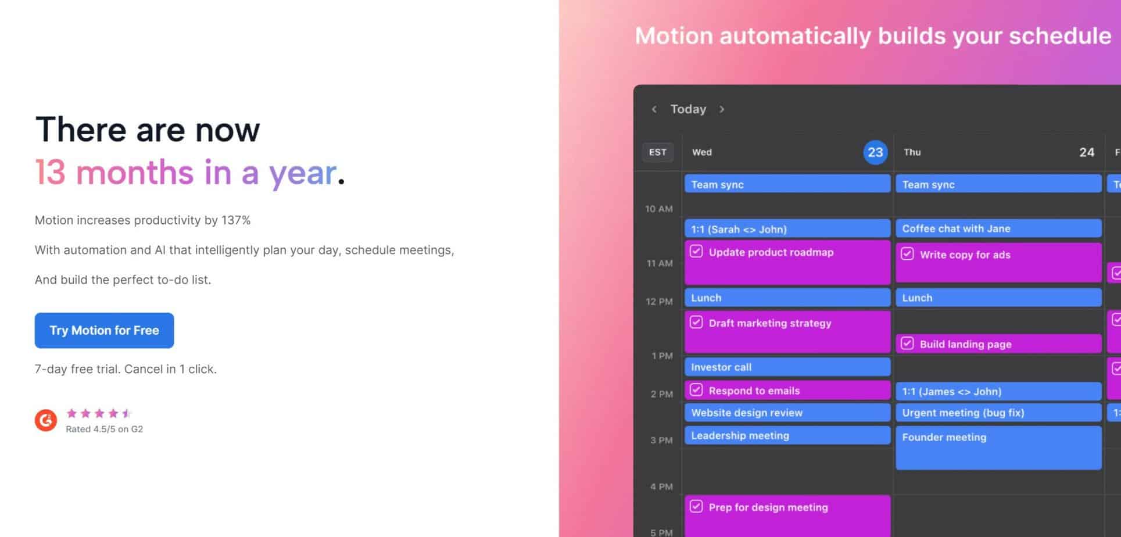Navigate to next day with right chevron arrow

click(x=722, y=109)
